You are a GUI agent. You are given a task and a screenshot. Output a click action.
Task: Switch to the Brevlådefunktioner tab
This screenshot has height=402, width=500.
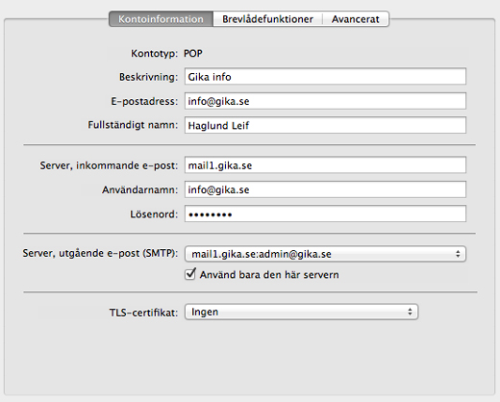[267, 19]
